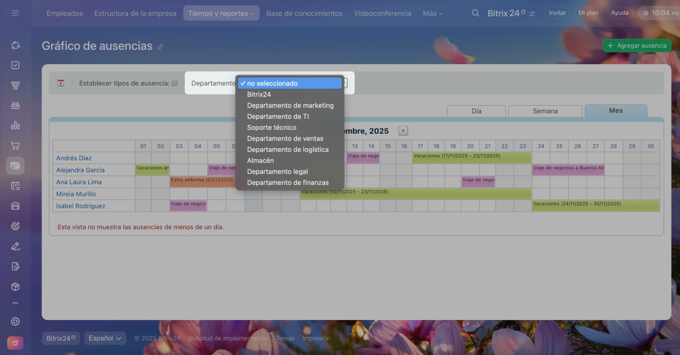Open the bar chart analytics sidebar icon
This screenshot has height=355, width=680.
pos(15,125)
